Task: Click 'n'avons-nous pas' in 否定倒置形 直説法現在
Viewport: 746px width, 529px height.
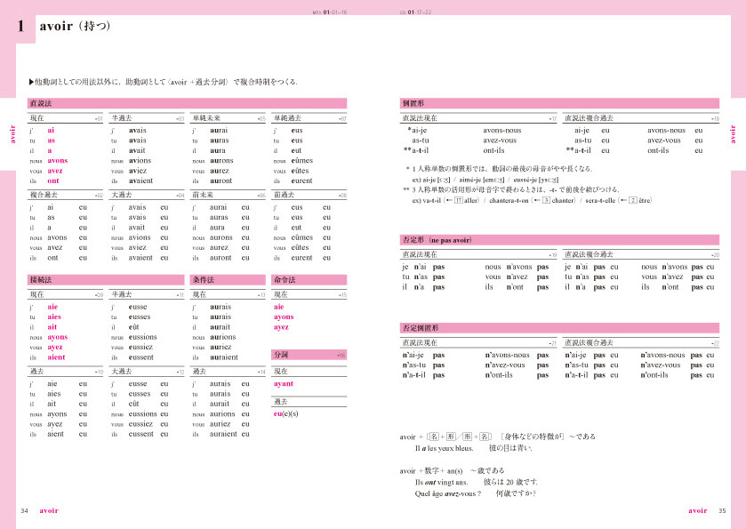Action: [x=517, y=355]
